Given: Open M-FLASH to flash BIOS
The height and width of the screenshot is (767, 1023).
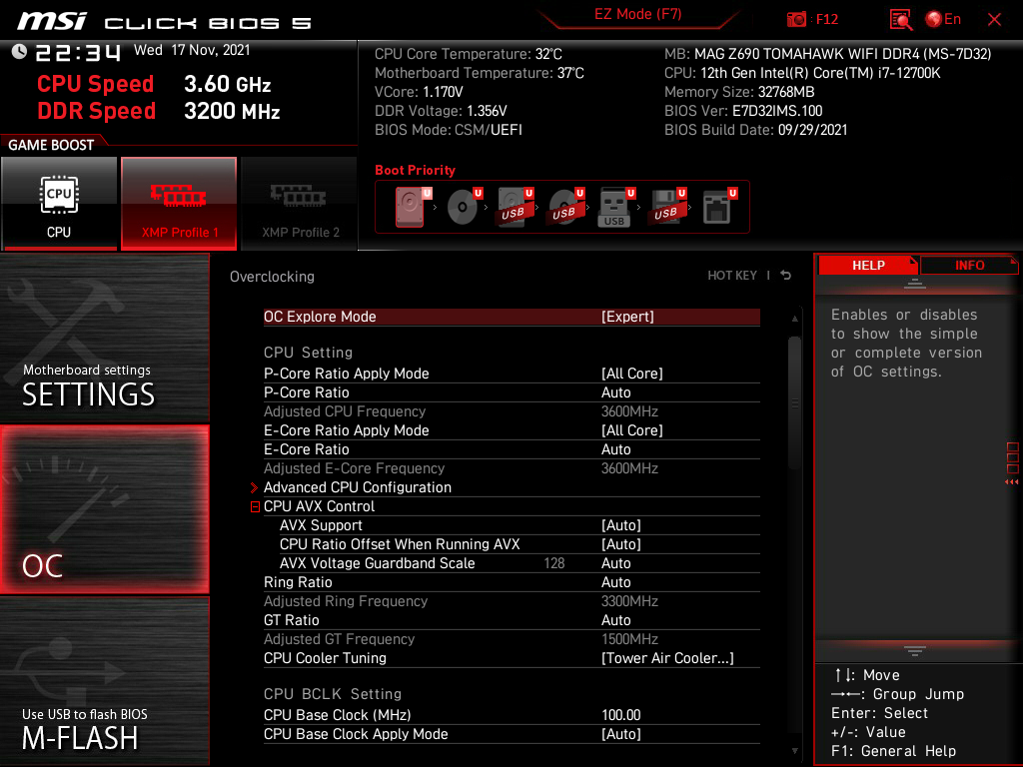Looking at the screenshot, I should (x=104, y=681).
